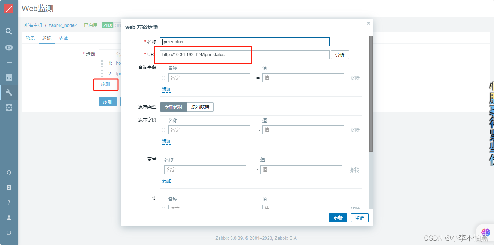
Task: Click 移除 in 发布字段 row
Action: 355,130
